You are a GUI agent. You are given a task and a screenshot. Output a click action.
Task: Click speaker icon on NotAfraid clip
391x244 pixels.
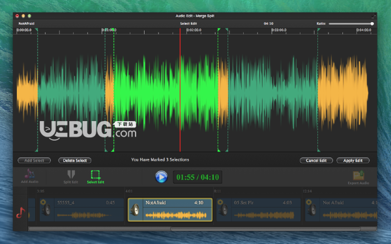click(136, 210)
